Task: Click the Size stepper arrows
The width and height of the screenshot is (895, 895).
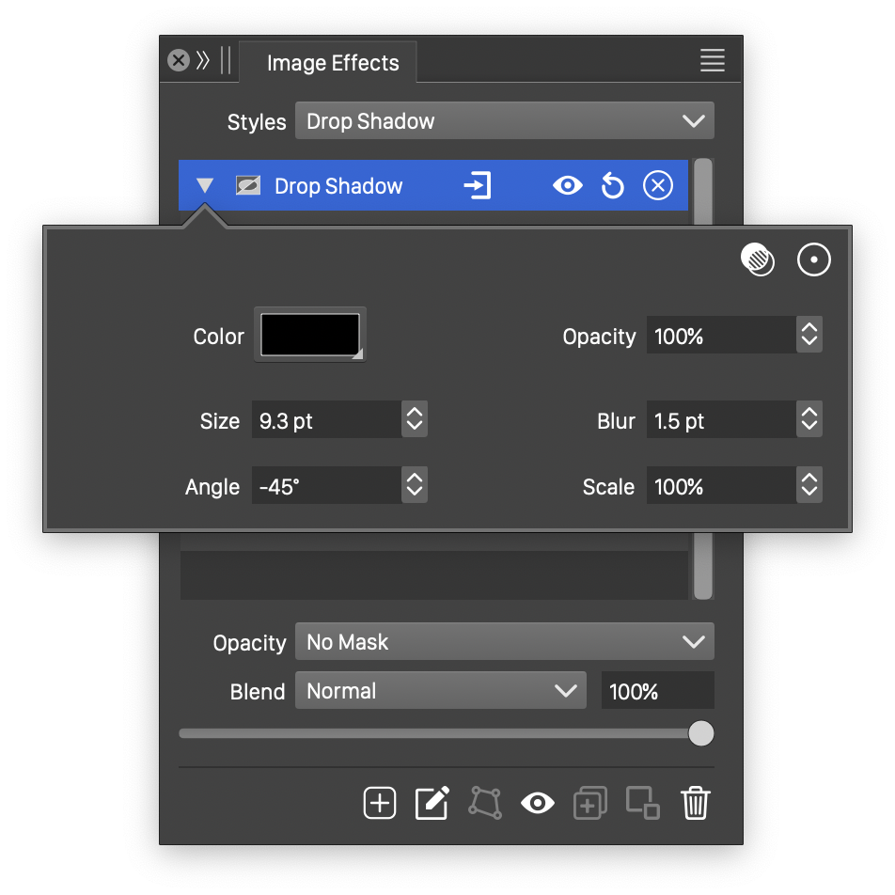Action: 415,420
